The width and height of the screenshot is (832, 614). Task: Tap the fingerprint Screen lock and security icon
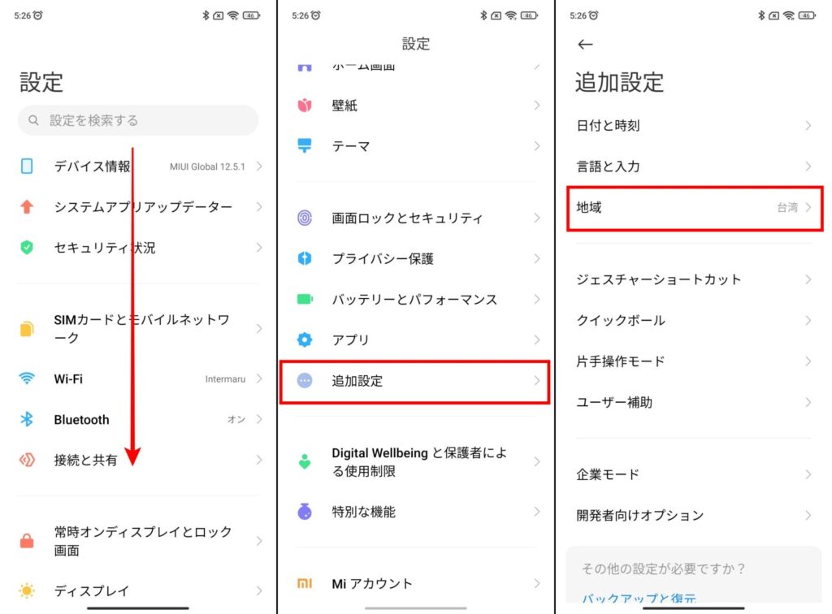click(305, 218)
